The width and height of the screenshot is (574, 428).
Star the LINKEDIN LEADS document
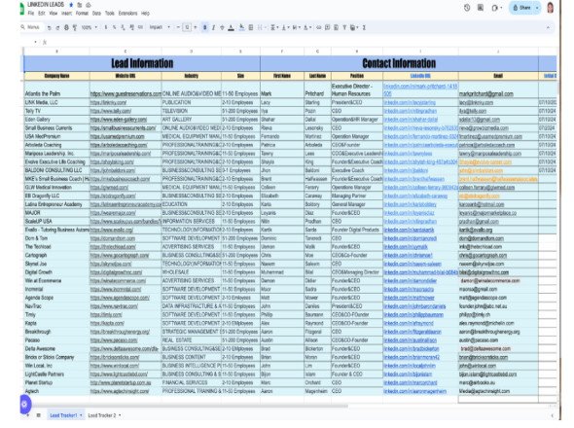pyautogui.click(x=71, y=5)
